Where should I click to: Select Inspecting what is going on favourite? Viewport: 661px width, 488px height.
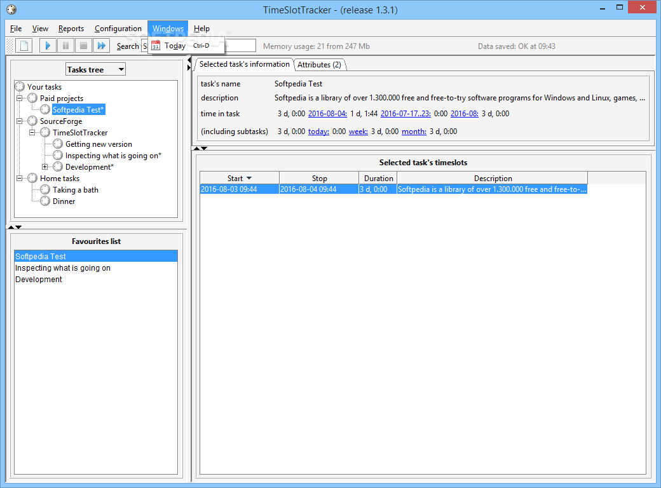[x=96, y=268]
